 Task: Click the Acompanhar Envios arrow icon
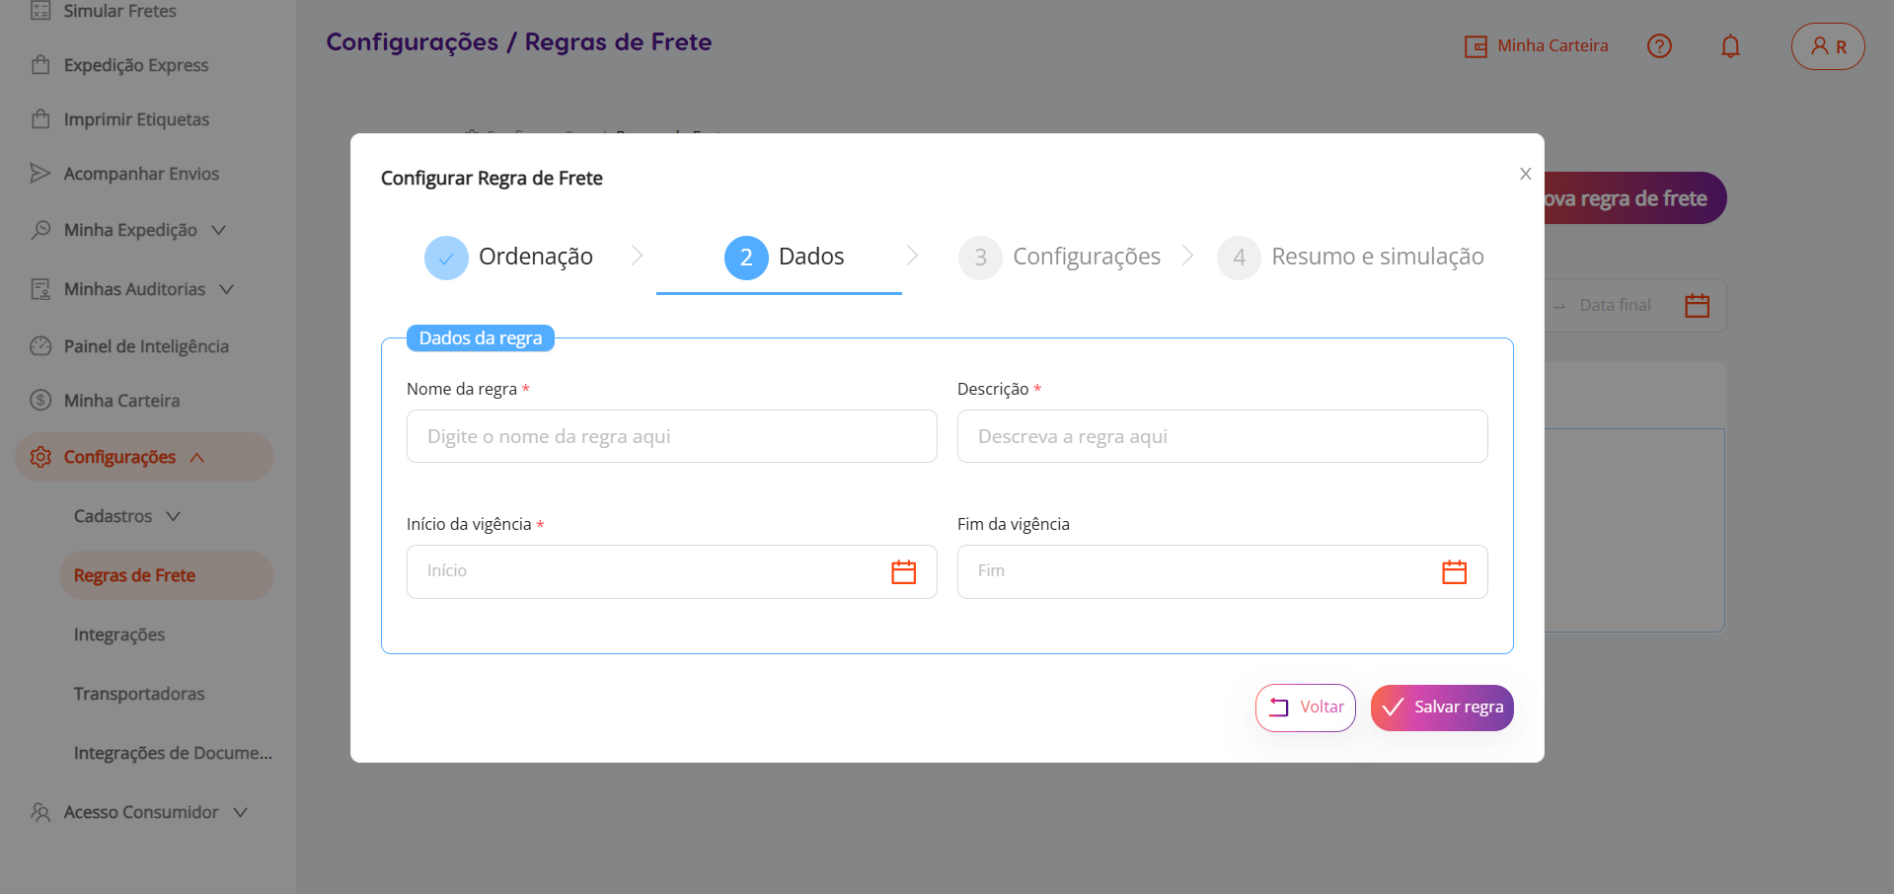pos(40,174)
